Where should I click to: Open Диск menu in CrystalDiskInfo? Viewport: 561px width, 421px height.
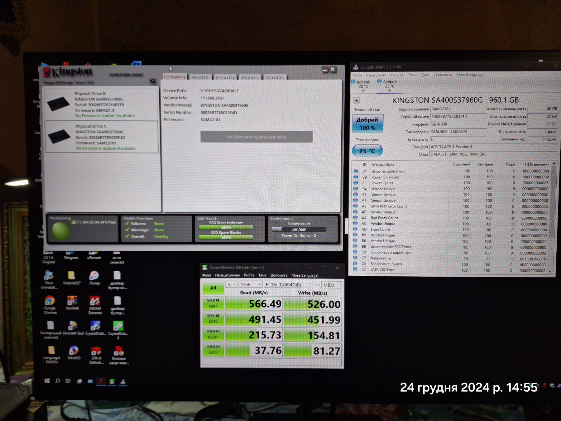click(x=425, y=75)
